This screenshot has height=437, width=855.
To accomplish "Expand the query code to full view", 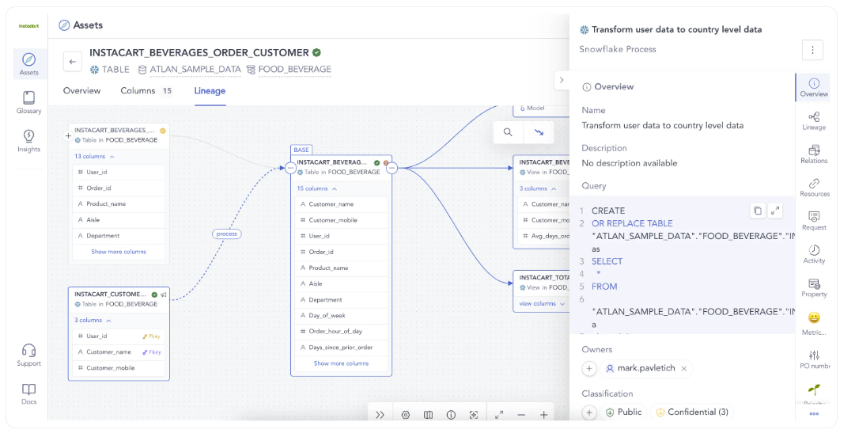I will click(x=775, y=211).
